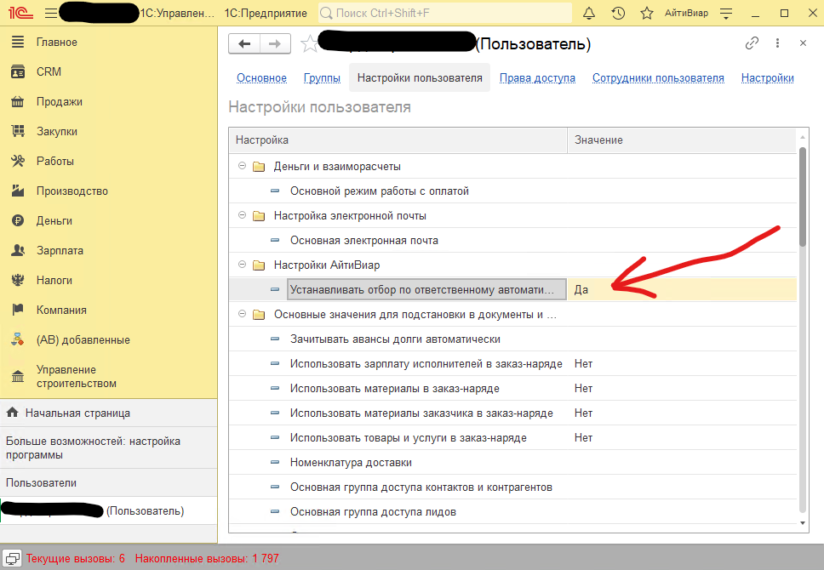Viewport: 824px width, 570px height.
Task: Open the Деньги section
Action: (54, 220)
